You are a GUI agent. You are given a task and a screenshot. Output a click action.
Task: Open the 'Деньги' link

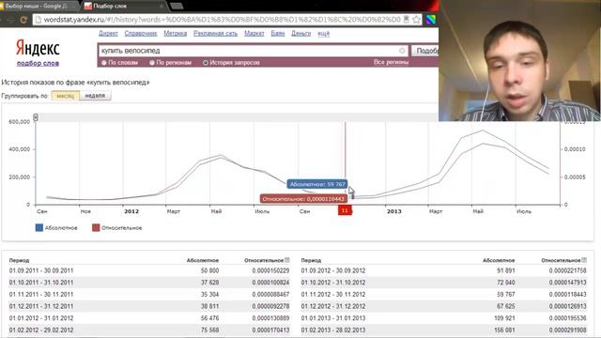[x=300, y=34]
